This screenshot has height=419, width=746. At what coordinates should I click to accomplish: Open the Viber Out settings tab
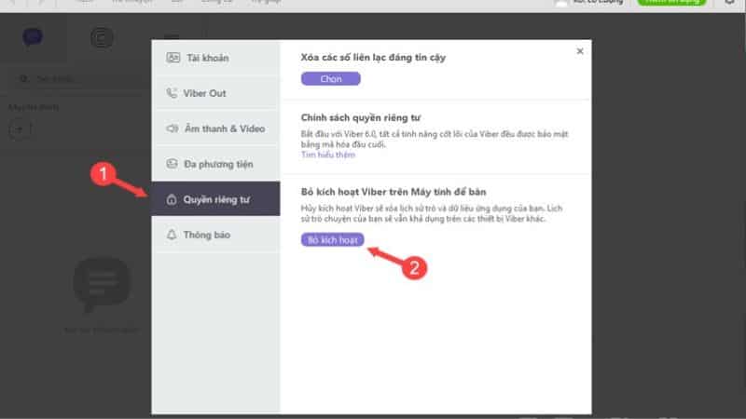tap(215, 93)
